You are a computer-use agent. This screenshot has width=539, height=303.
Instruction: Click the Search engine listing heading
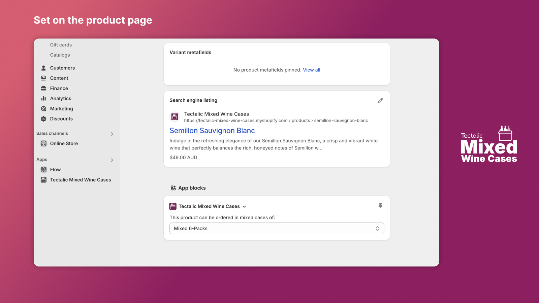(193, 100)
